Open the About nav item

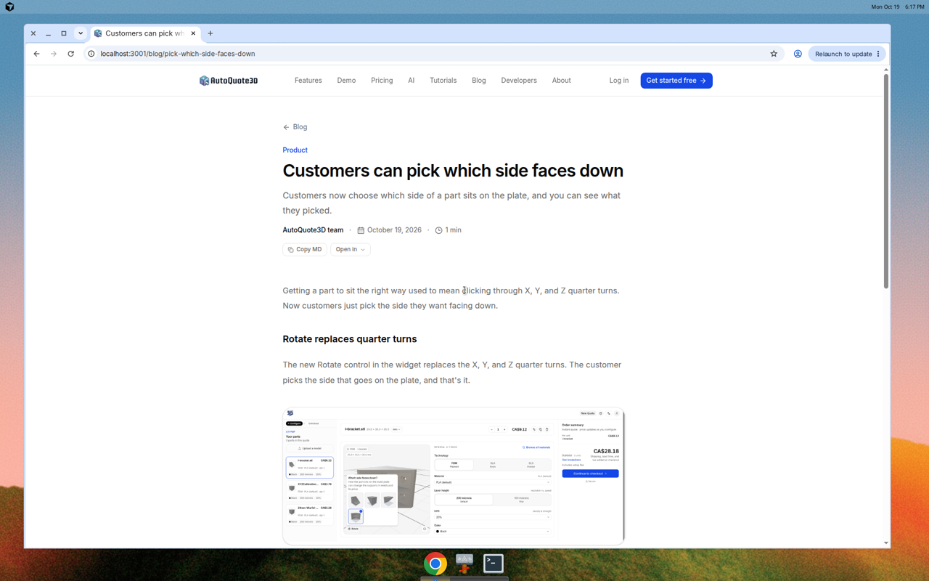[x=561, y=81]
